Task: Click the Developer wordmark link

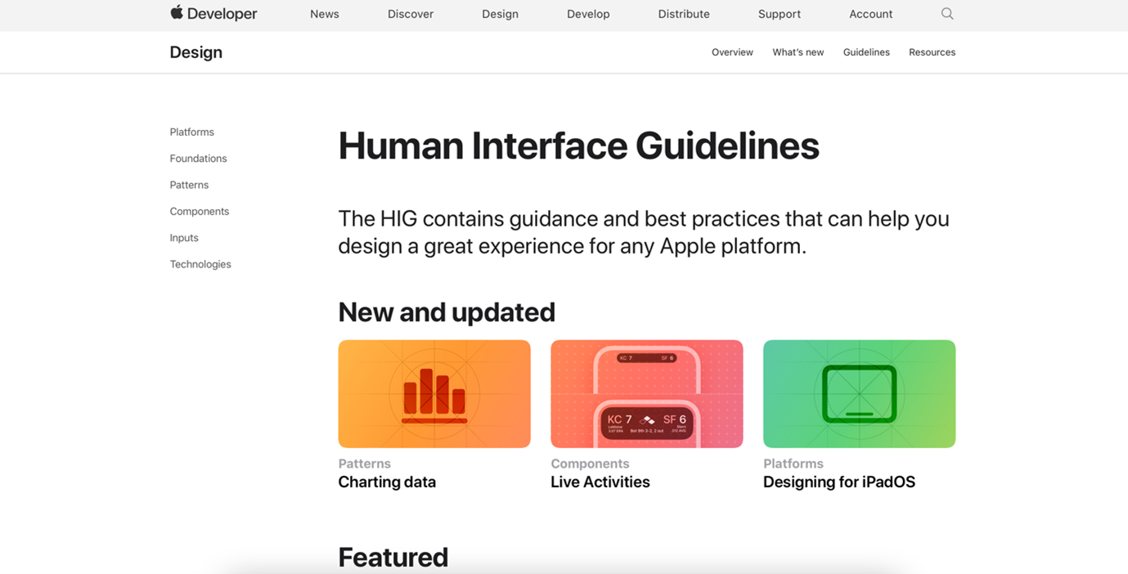Action: pos(222,14)
